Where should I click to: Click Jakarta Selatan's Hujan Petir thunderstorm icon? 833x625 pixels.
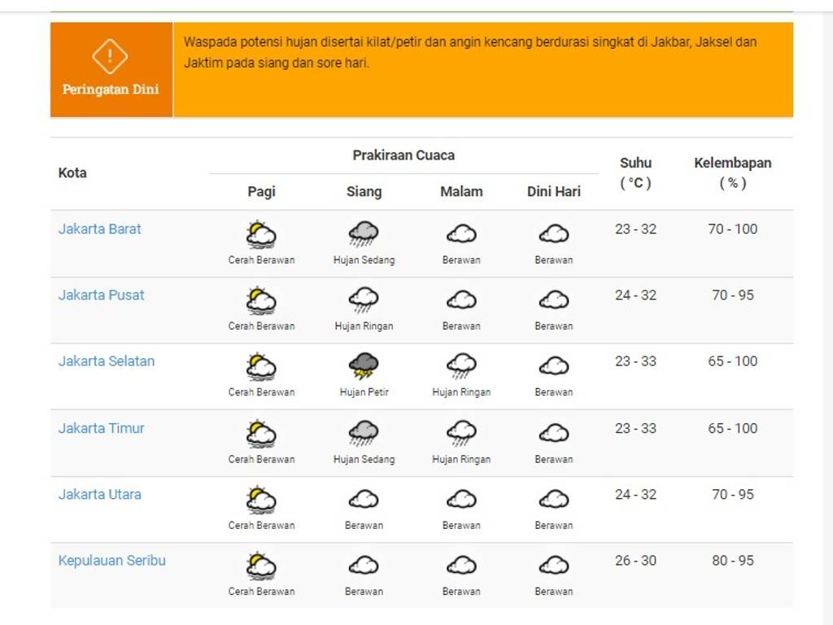[x=364, y=366]
